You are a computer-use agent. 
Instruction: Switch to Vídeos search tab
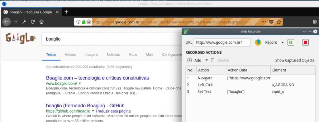tap(70, 55)
